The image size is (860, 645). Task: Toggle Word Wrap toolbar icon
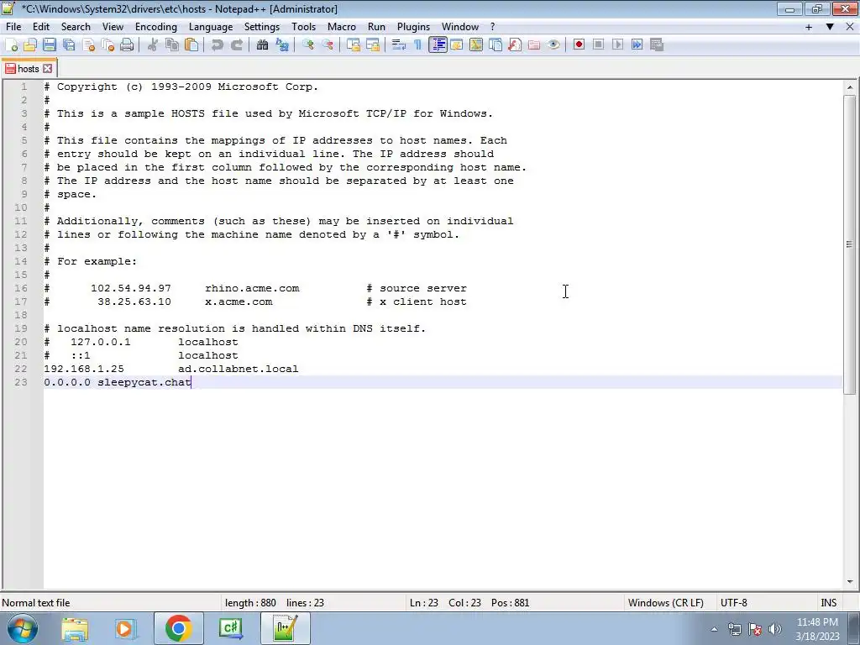(x=399, y=45)
